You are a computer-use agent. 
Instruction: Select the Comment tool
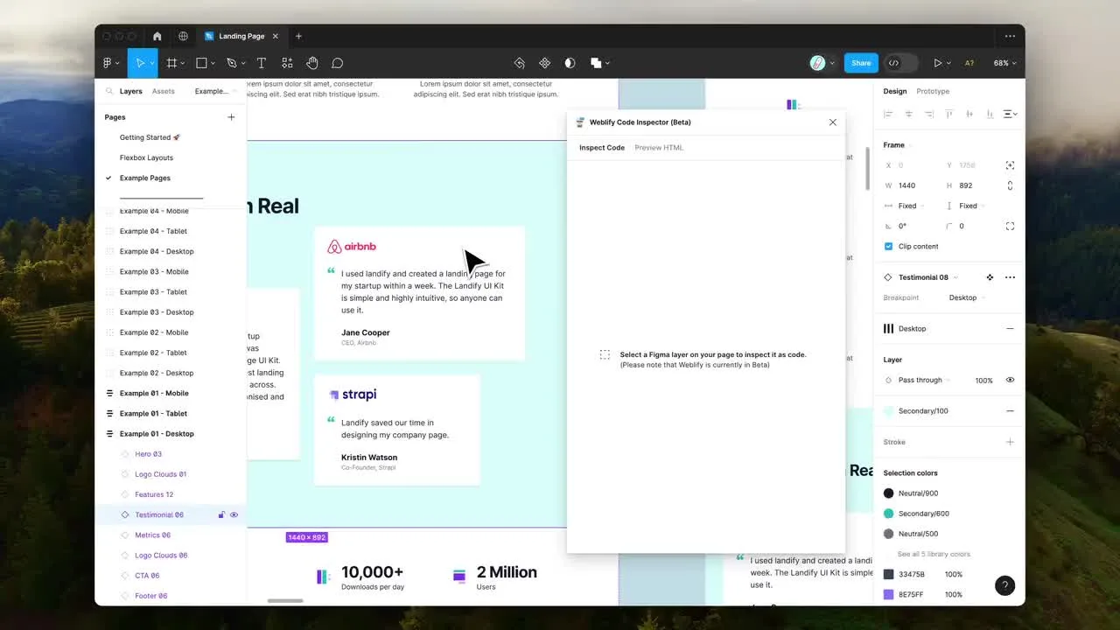[x=337, y=63]
